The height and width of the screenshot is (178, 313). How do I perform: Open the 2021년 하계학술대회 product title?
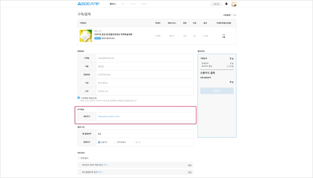[x=113, y=34]
